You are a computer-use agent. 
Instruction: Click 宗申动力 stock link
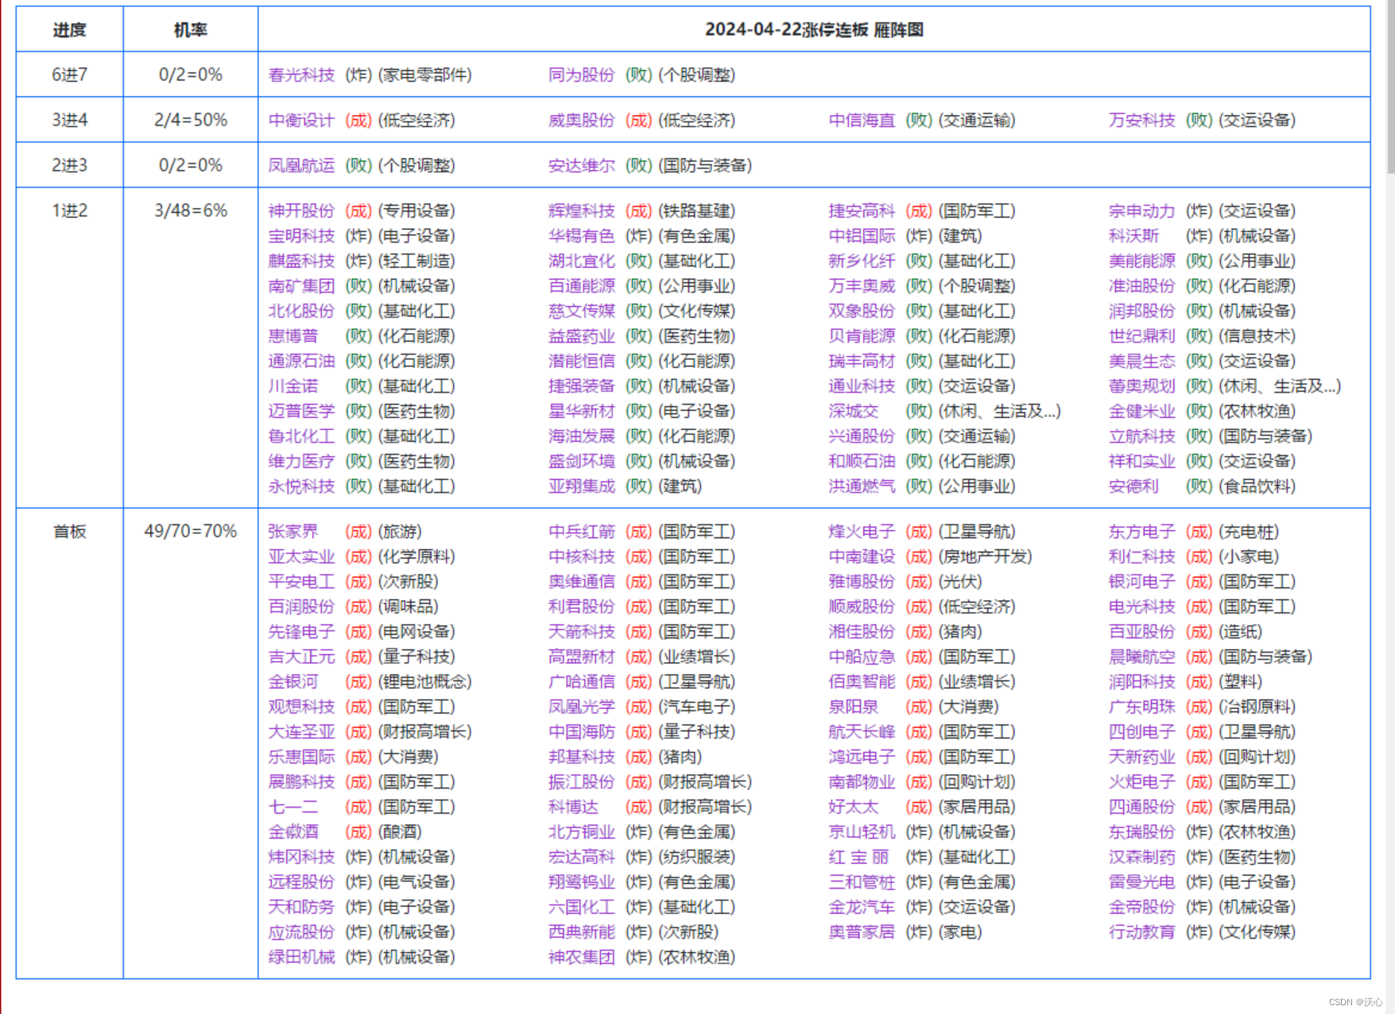[1141, 211]
